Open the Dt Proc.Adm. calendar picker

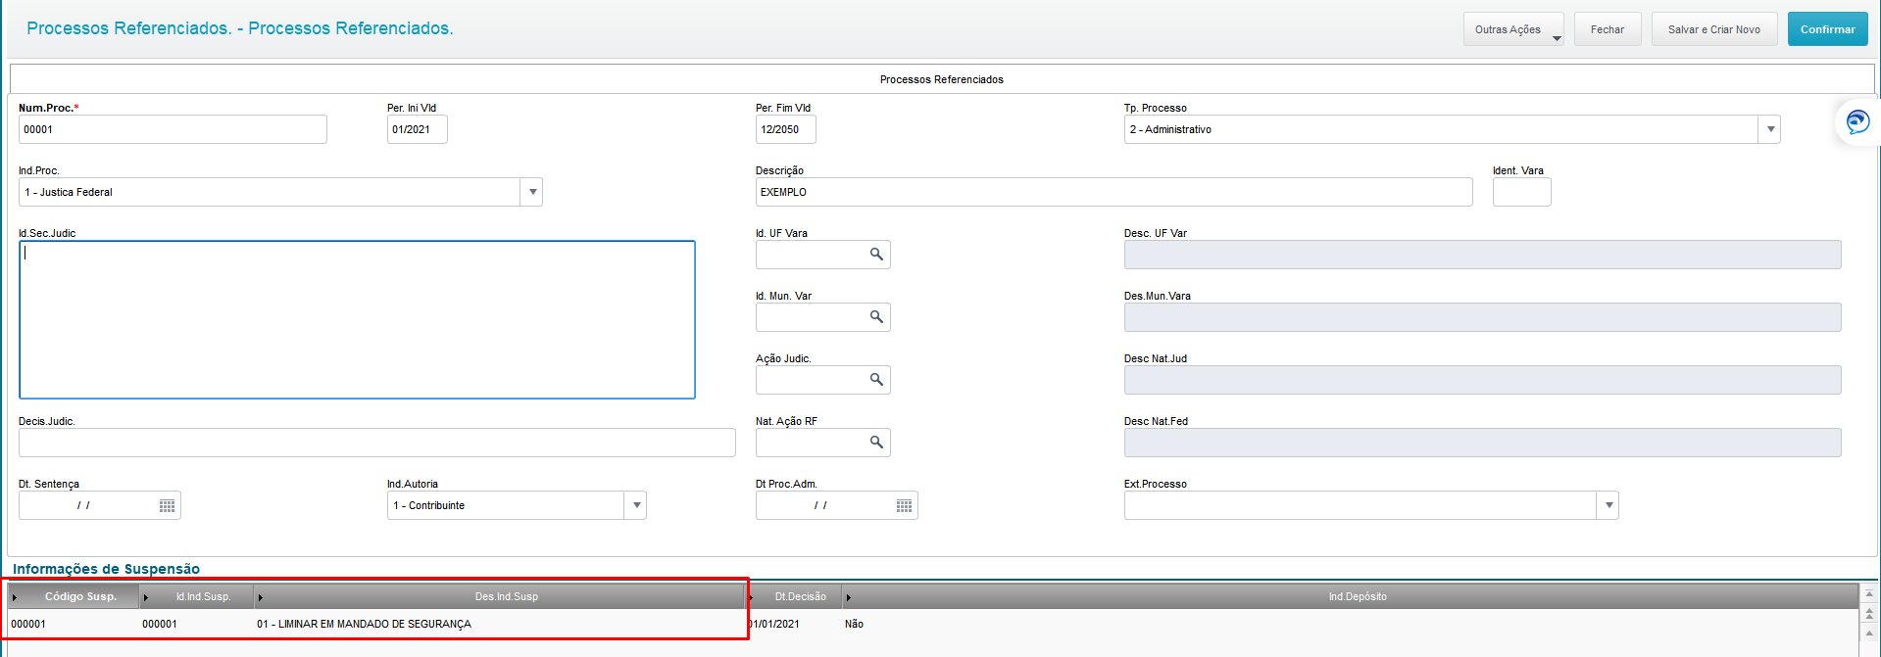tap(904, 505)
